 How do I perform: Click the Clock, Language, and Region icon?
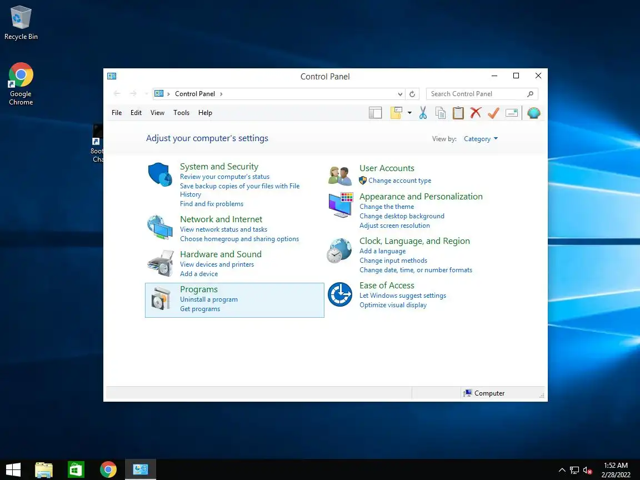pyautogui.click(x=339, y=250)
